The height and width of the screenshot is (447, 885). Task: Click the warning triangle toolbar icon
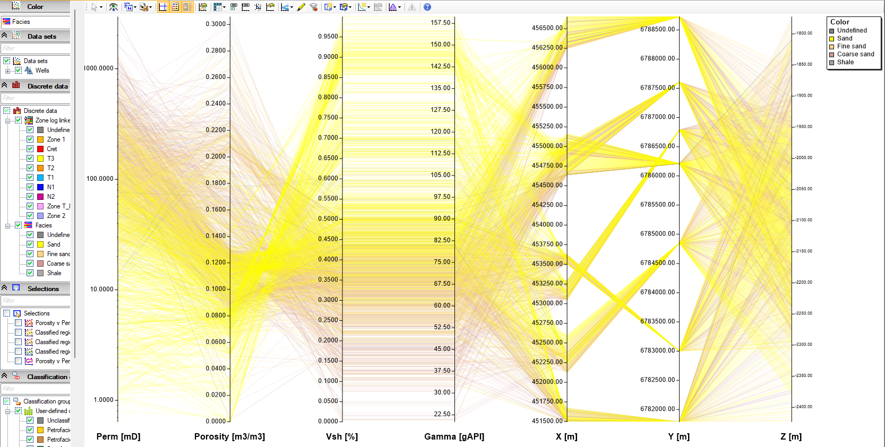point(412,7)
